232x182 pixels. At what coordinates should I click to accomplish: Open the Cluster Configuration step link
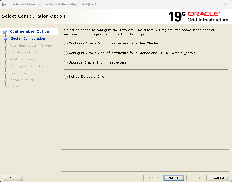pos(27,38)
